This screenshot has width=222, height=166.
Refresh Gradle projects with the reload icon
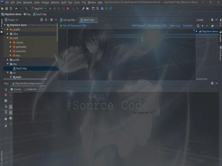click(x=198, y=26)
